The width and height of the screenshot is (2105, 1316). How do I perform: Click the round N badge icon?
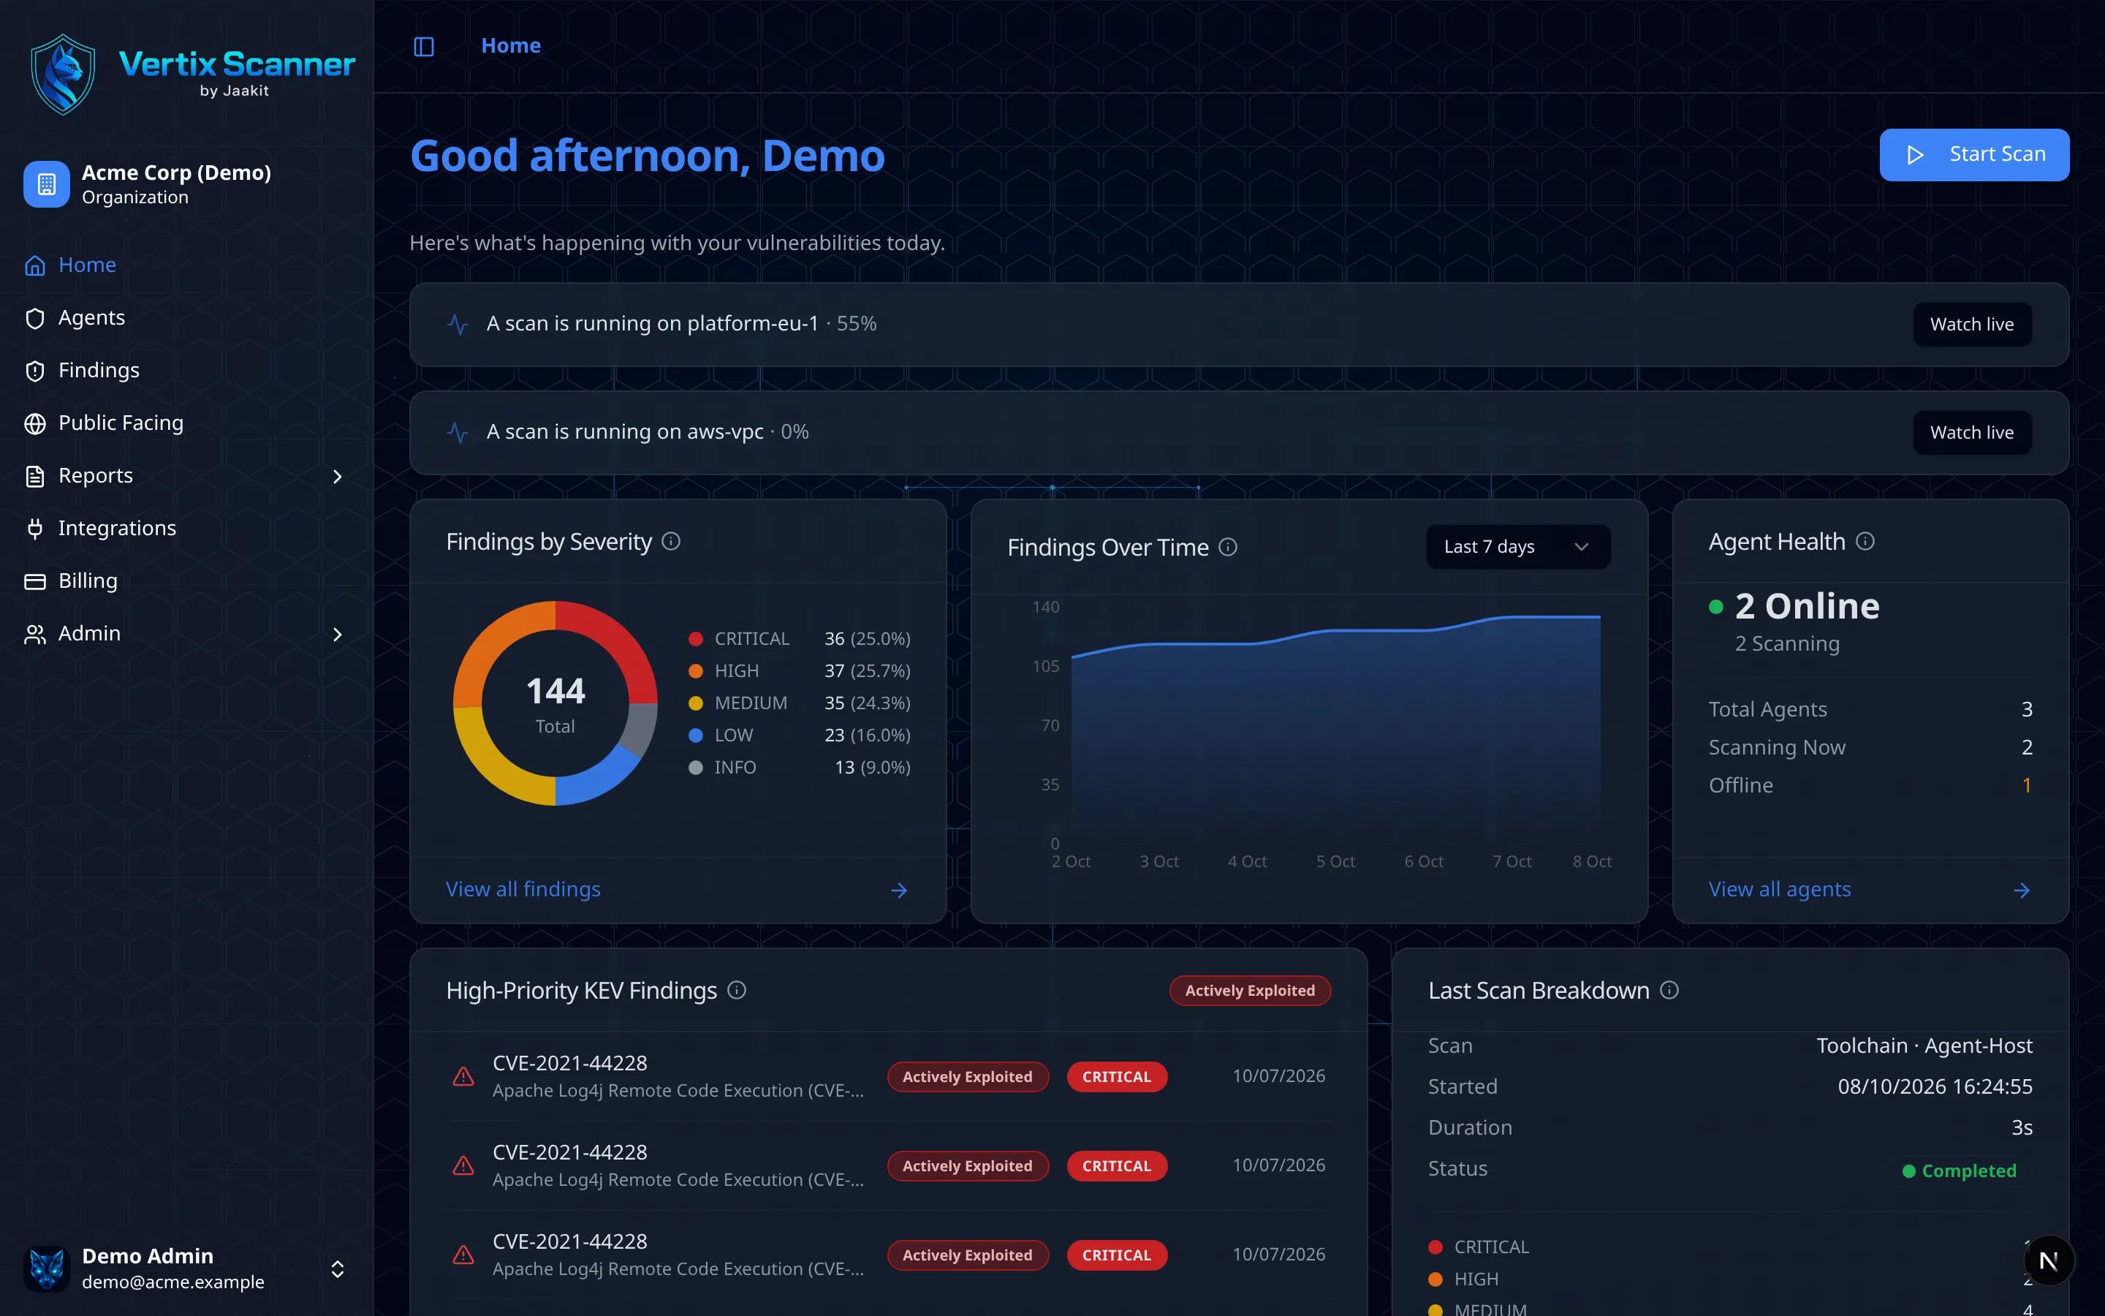2049,1260
